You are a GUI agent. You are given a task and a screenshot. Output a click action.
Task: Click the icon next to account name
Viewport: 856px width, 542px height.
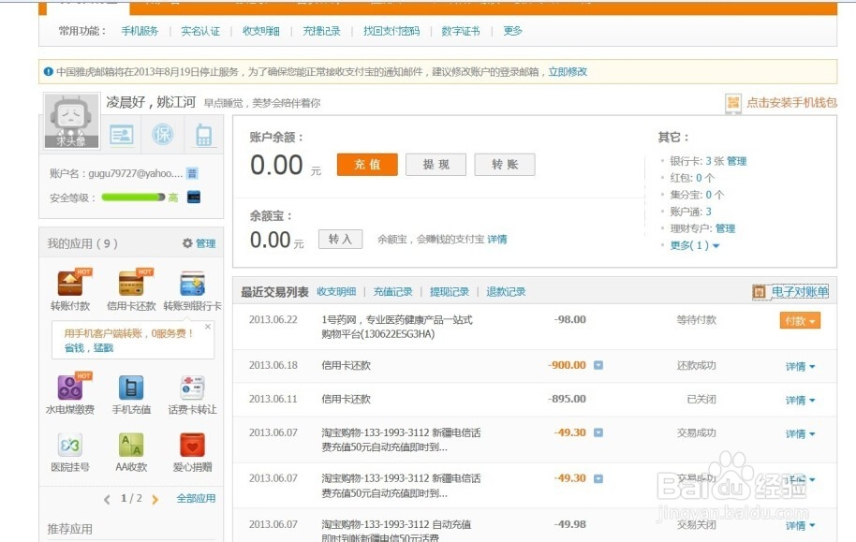click(x=192, y=173)
